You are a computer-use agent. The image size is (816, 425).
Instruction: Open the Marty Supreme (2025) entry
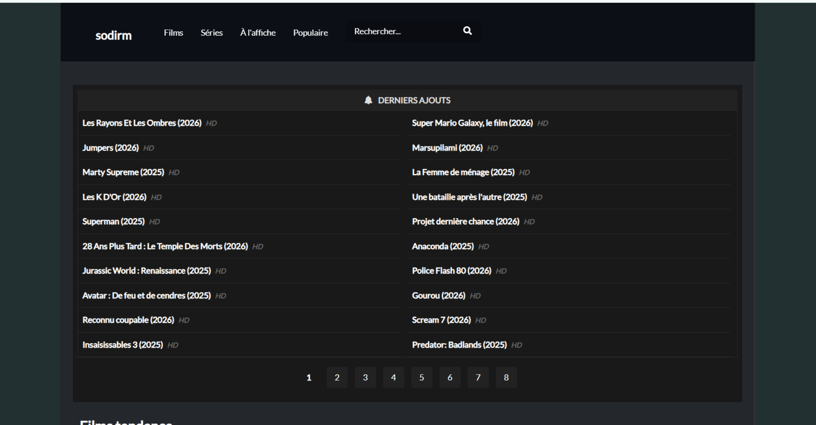[x=123, y=173]
